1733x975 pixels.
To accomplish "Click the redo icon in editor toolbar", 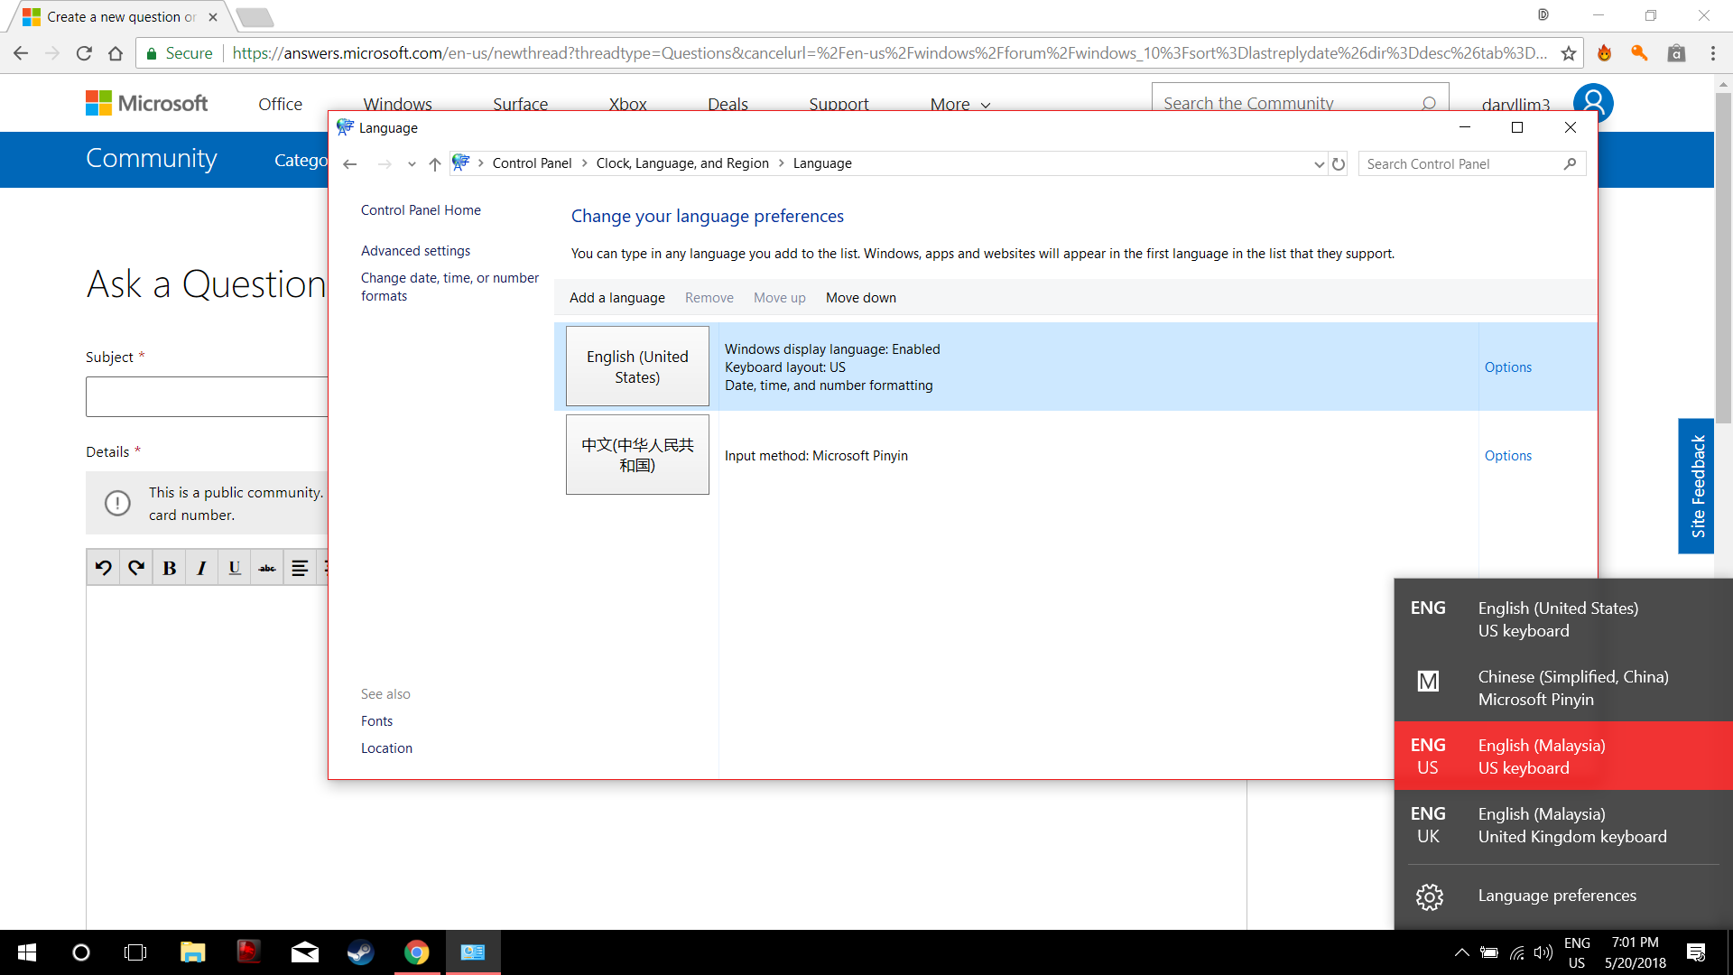I will tap(136, 568).
